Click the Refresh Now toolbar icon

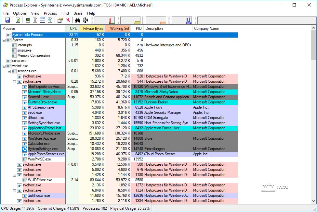click(x=18, y=20)
